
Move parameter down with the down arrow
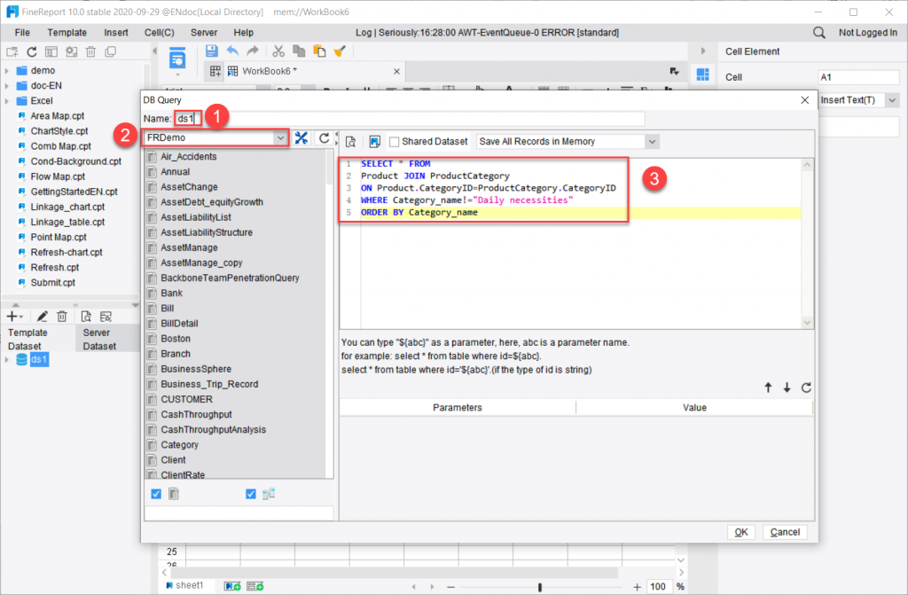click(x=787, y=388)
